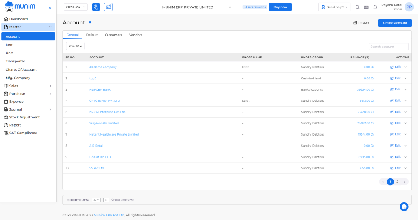
Task: Click the 36634.00 Cr balance
Action: click(365, 90)
